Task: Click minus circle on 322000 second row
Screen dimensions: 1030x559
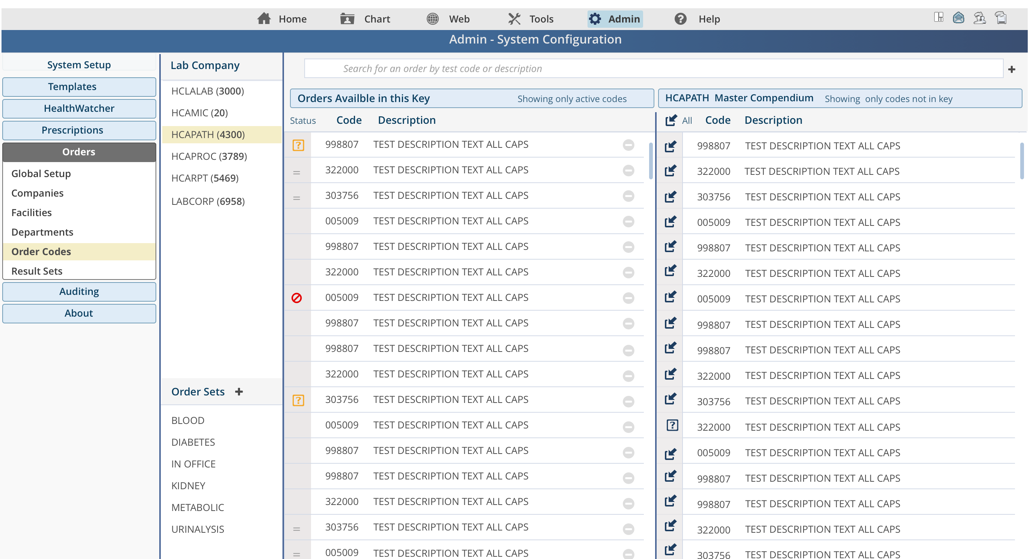Action: pyautogui.click(x=628, y=170)
